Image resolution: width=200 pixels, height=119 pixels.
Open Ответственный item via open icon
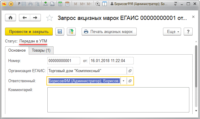click(130, 81)
